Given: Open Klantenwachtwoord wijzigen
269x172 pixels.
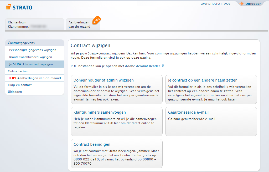Looking at the screenshot, I should click(30, 57).
